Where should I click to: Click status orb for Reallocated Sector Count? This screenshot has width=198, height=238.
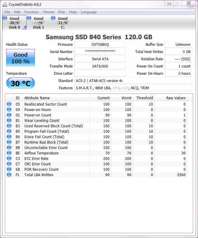pyautogui.click(x=9, y=104)
